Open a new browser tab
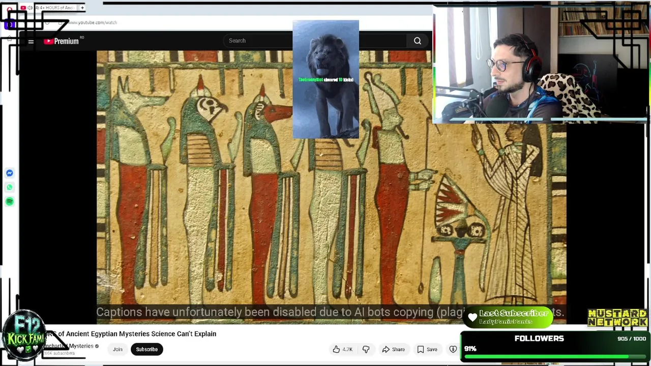This screenshot has height=366, width=651. 82,8
